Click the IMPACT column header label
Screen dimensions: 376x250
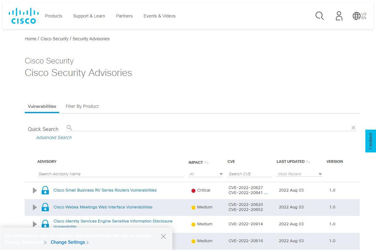(196, 162)
